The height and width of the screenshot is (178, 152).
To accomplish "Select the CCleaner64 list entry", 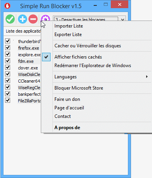I will pos(29,81).
